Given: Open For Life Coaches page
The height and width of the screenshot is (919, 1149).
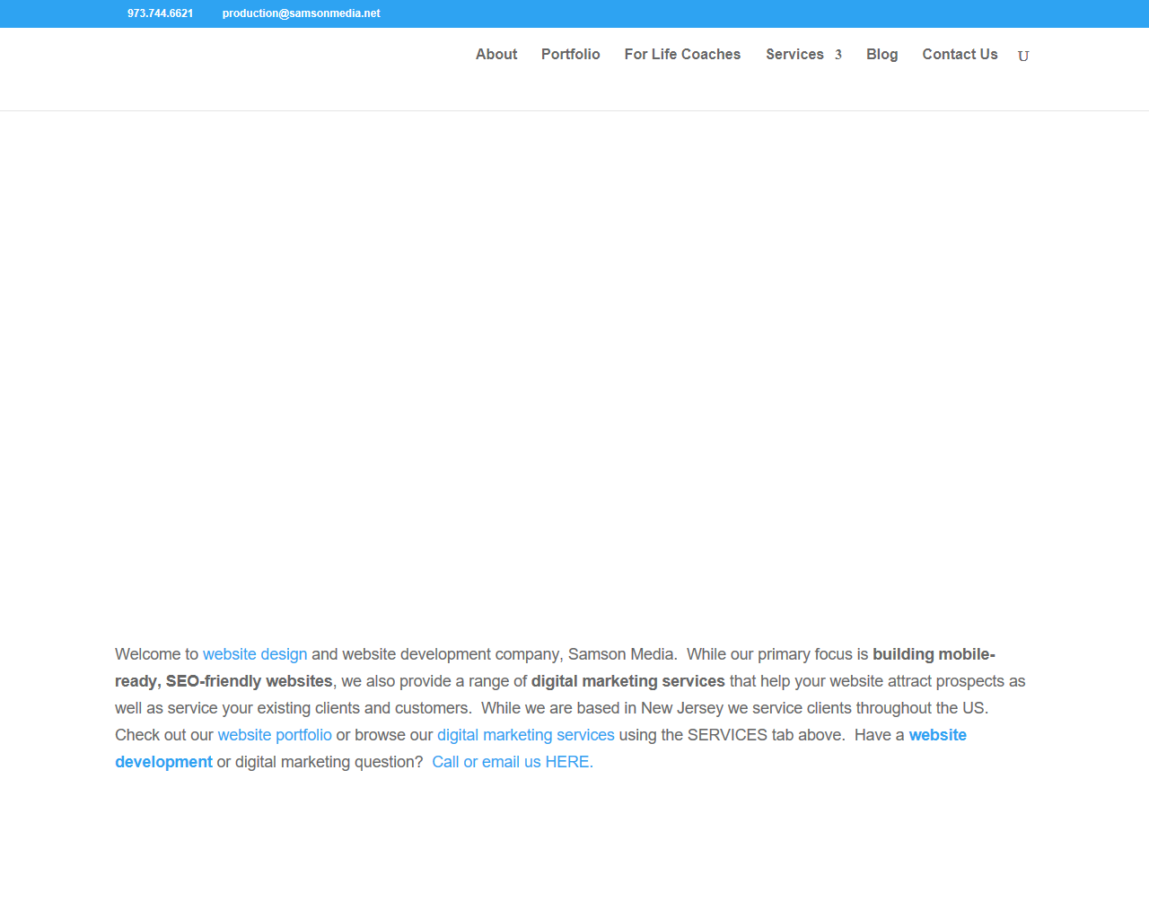Looking at the screenshot, I should [682, 55].
